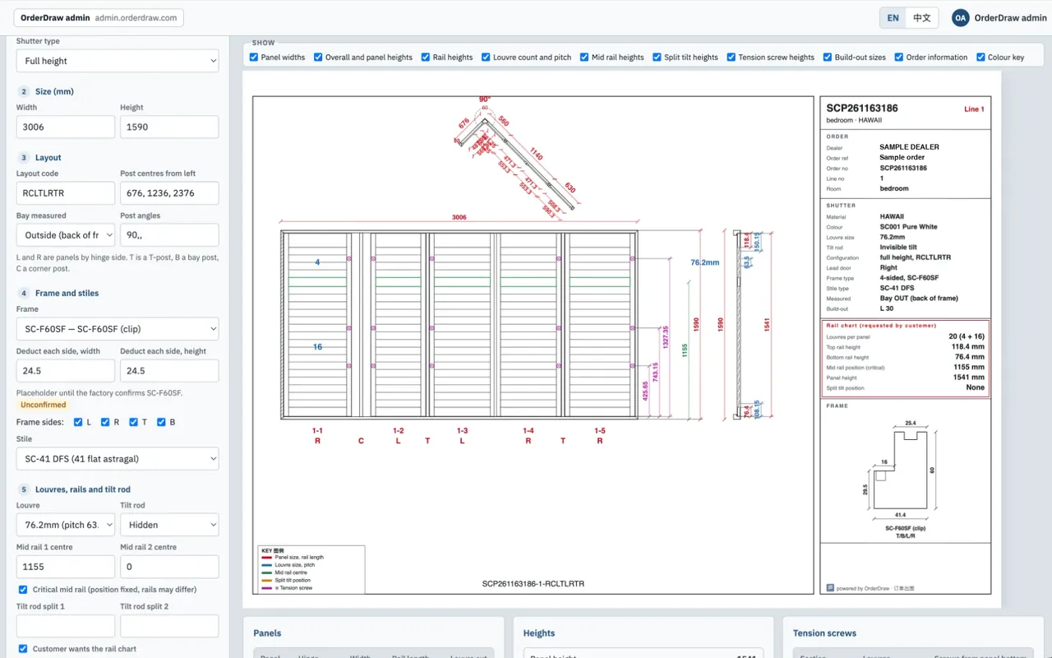Click the Panels section heading

pyautogui.click(x=267, y=633)
